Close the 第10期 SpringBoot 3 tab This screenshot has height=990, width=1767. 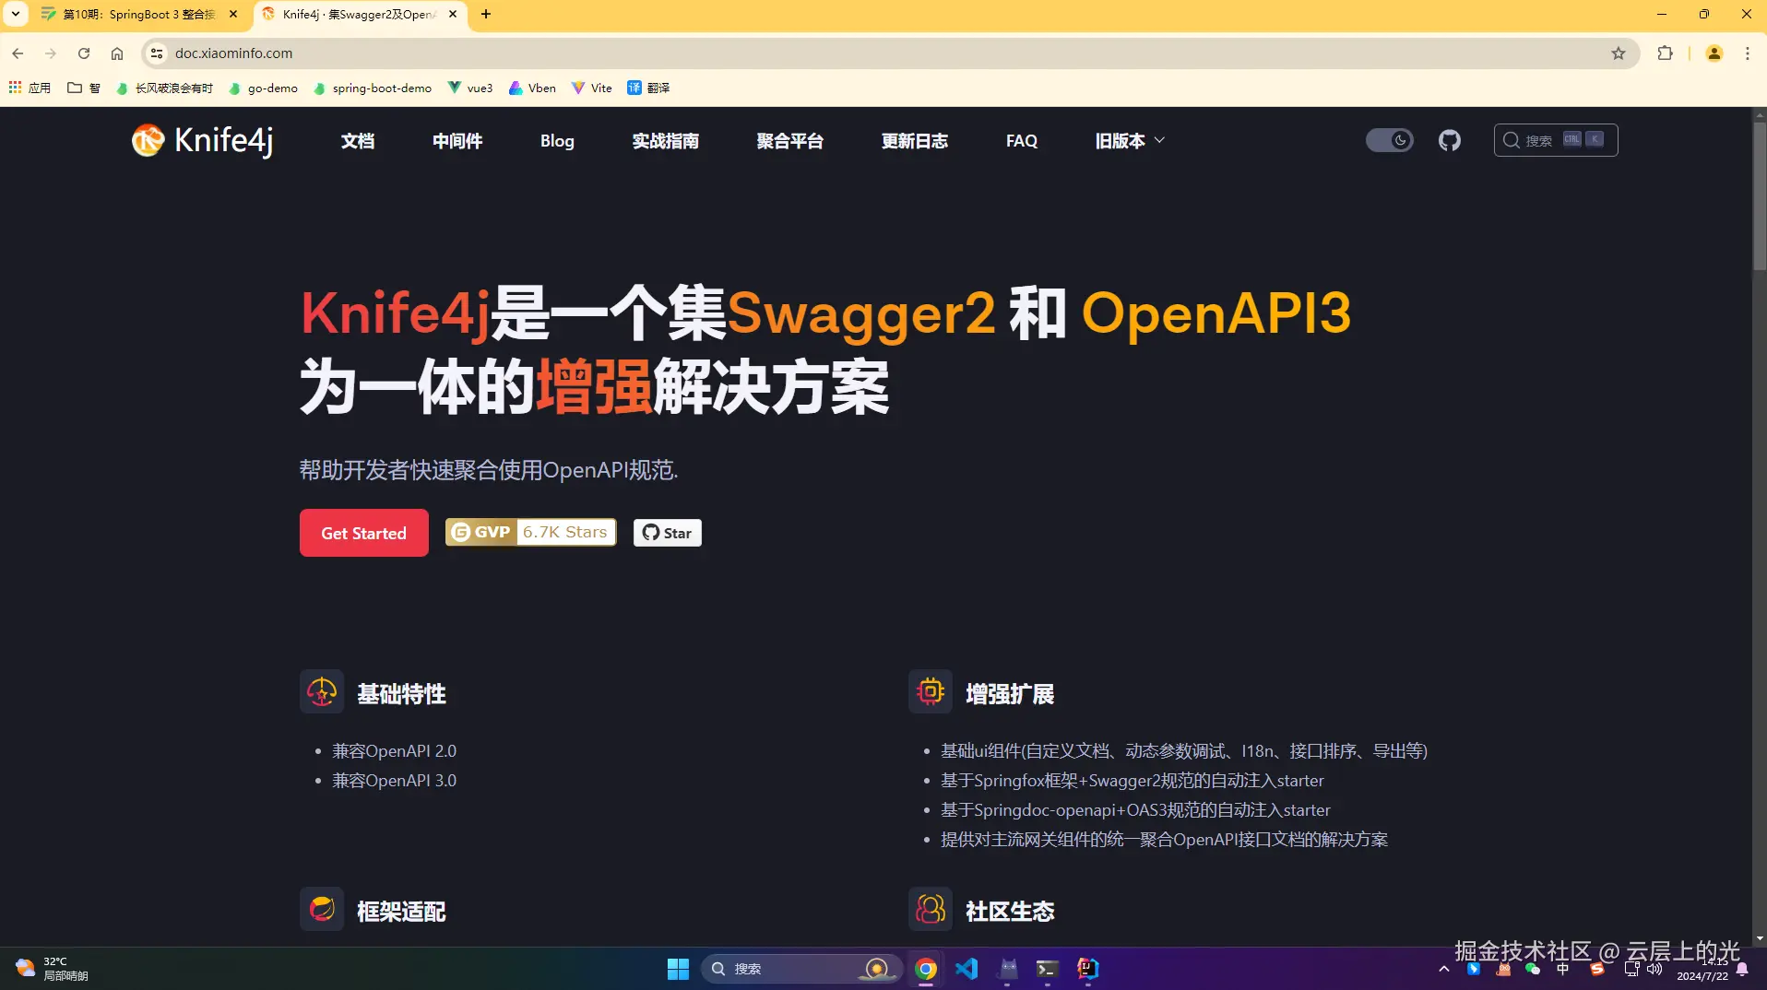click(x=233, y=14)
